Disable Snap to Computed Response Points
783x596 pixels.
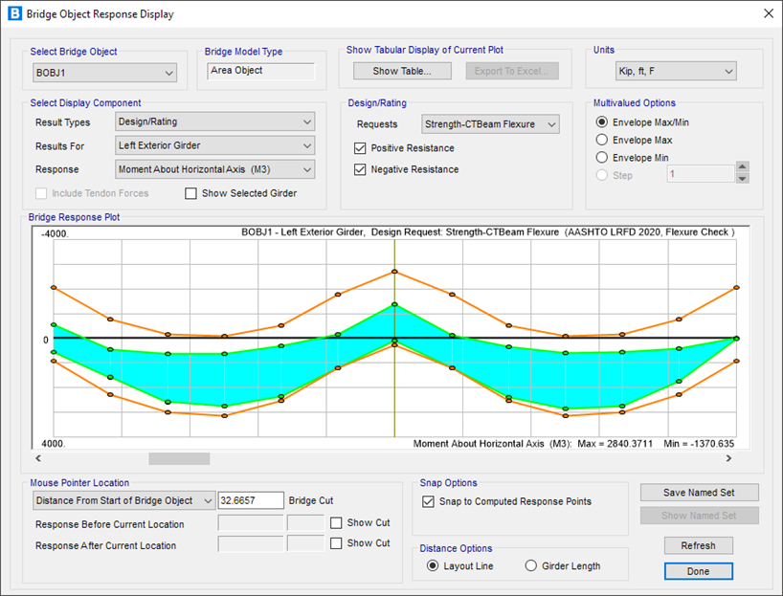pos(428,501)
